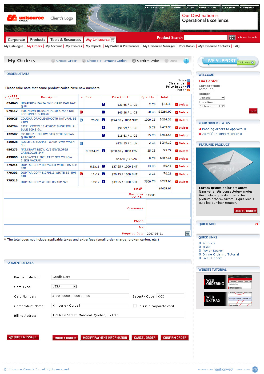Open the Region dropdown showing Ontario
Screen dimensions: 264x374
coord(212,98)
